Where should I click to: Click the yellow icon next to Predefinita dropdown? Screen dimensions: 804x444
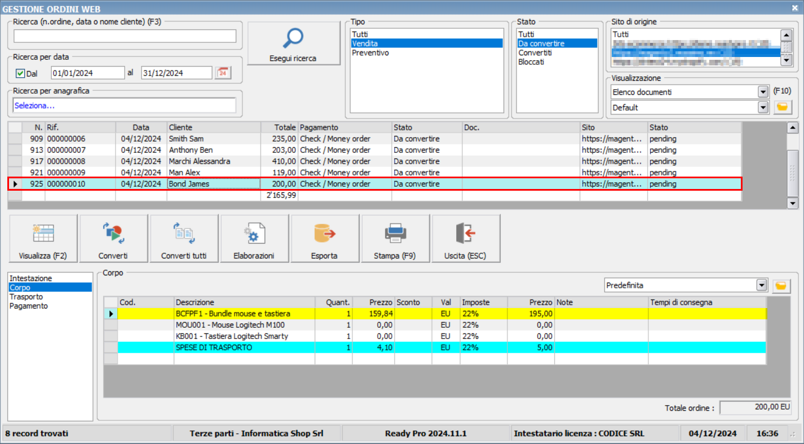[780, 285]
